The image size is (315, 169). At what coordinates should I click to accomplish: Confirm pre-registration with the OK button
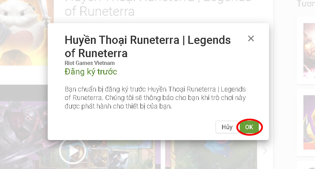pos(249,127)
